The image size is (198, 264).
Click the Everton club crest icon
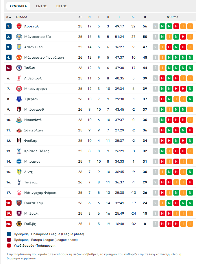point(19,99)
